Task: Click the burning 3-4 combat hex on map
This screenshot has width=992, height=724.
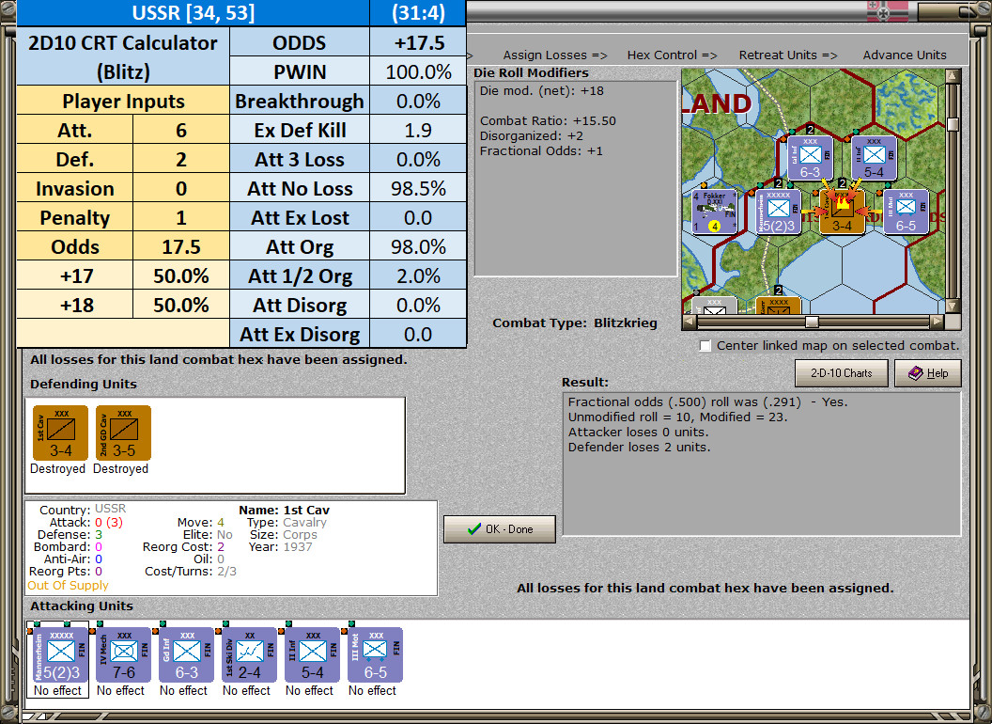Action: point(842,212)
